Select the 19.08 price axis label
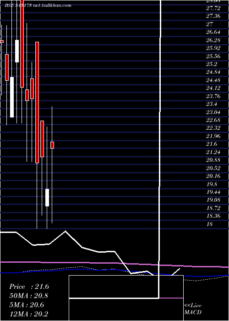The image size is (229, 321). tap(213, 200)
